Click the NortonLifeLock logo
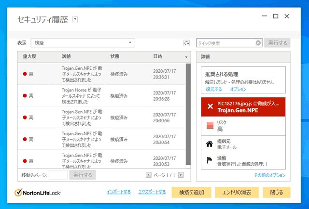309x209 pixels. [38, 193]
